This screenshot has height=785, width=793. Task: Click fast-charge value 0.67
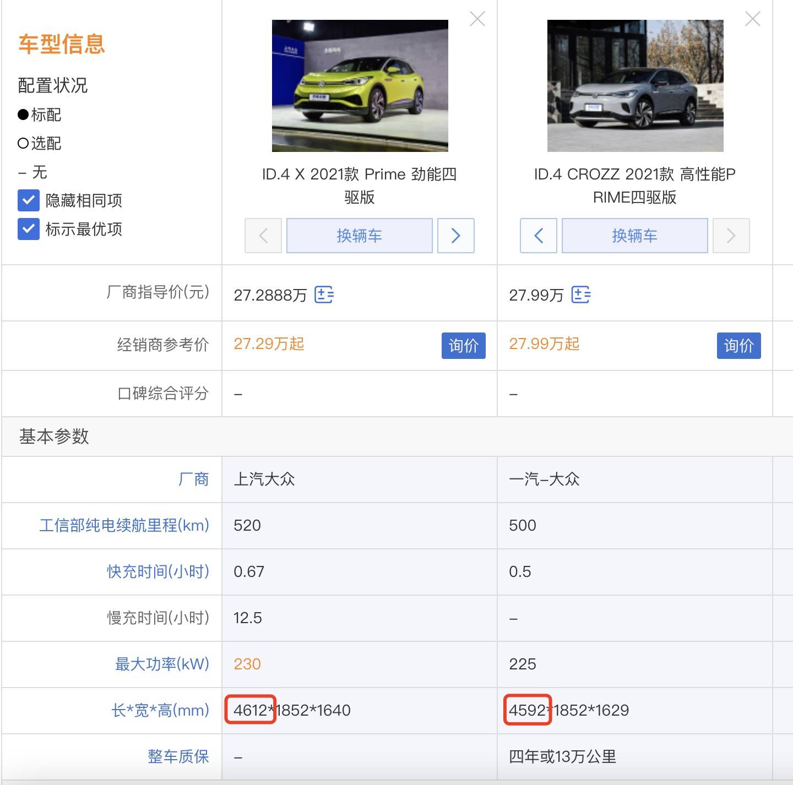pos(249,571)
